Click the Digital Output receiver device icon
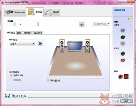136x106 pixels. [x=9, y=12]
